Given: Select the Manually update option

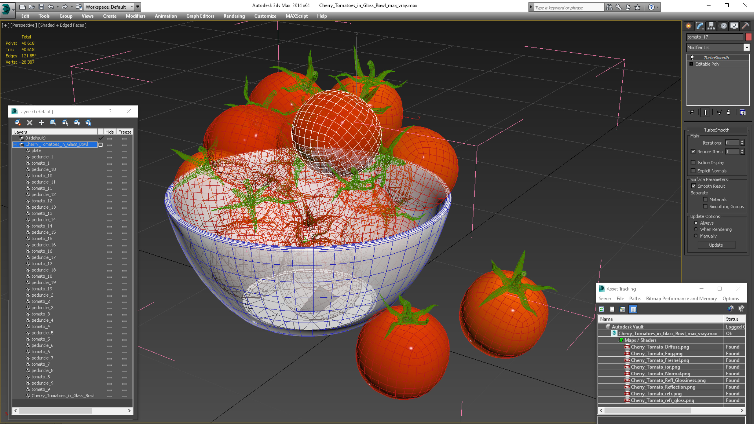Looking at the screenshot, I should [x=696, y=236].
